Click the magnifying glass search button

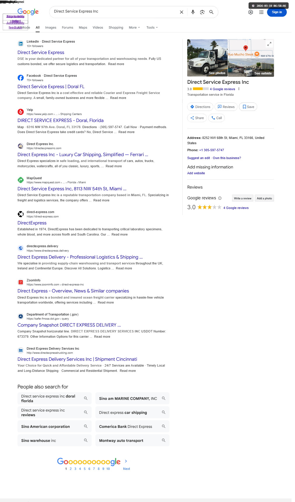coord(211,12)
